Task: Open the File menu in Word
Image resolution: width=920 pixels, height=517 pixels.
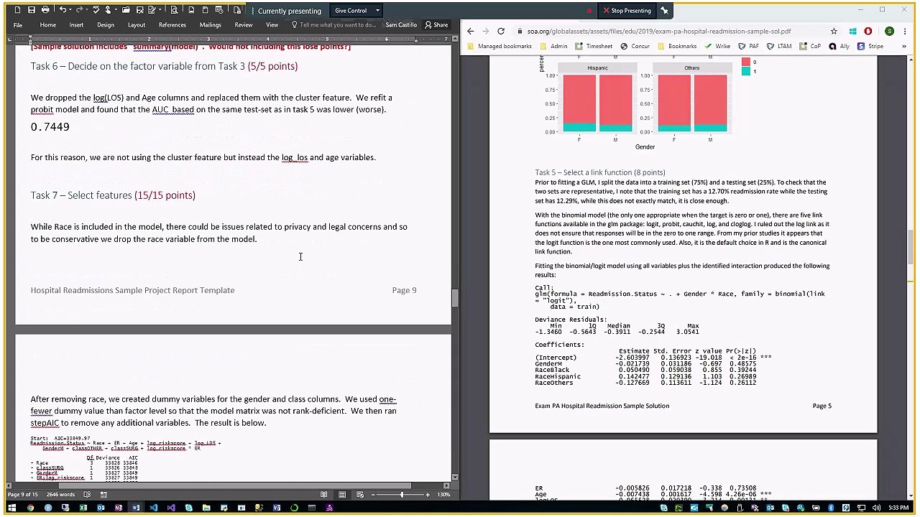Action: coord(18,24)
